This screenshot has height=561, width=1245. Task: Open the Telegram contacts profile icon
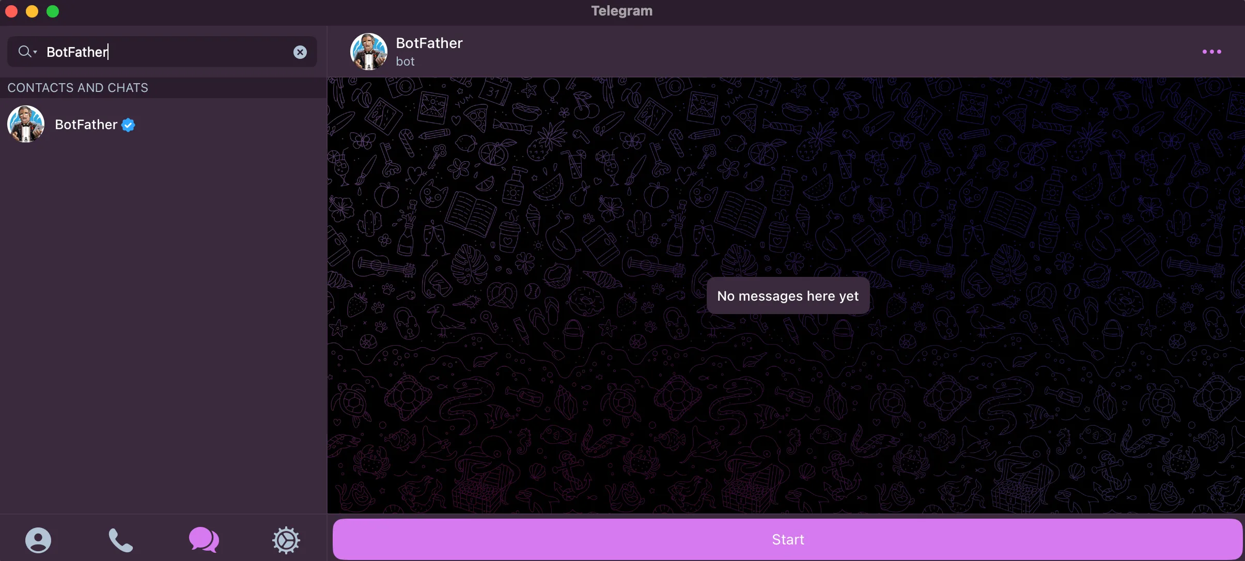pos(37,538)
